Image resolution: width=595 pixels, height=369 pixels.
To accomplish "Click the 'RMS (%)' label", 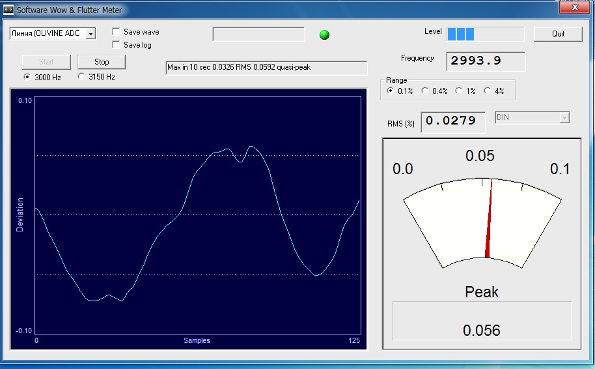I will (401, 124).
